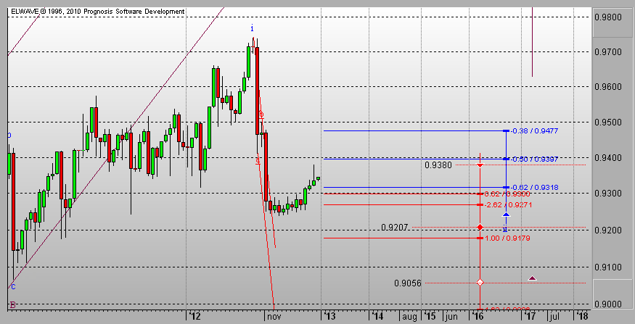The image size is (635, 324).
Task: Click the maroon triangle marker near '17
Action: [533, 278]
